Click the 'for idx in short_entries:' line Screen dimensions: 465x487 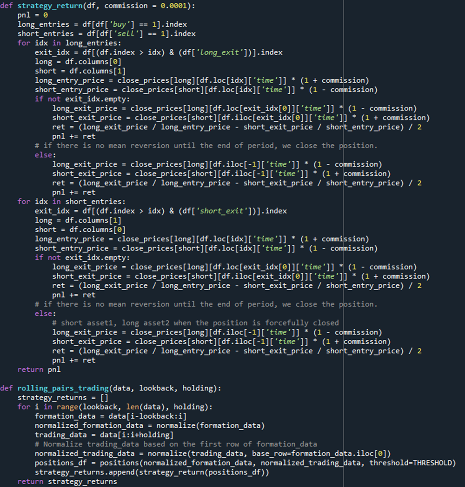click(71, 202)
